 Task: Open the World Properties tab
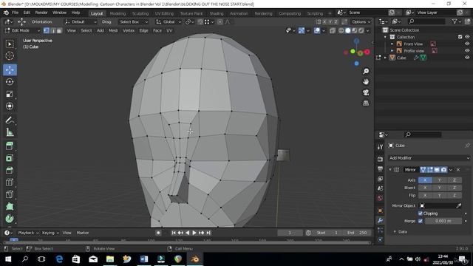[x=380, y=198]
